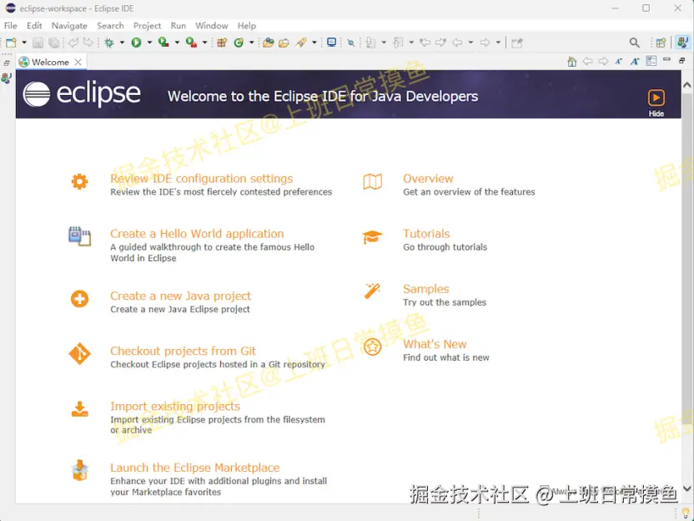Hide the Welcome page
Image resolution: width=694 pixels, height=521 pixels.
656,104
